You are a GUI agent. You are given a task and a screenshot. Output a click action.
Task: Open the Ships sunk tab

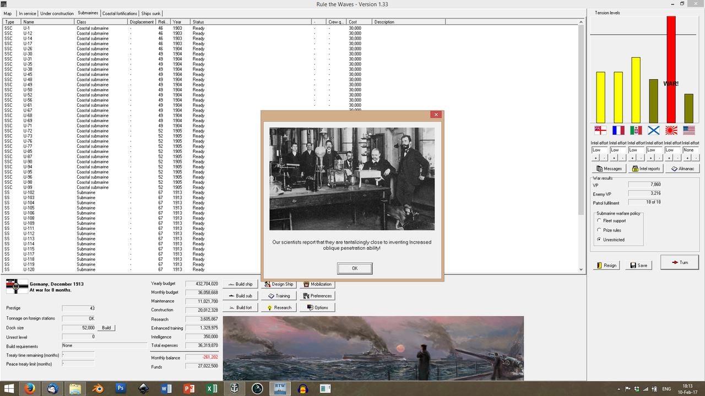[x=150, y=13]
